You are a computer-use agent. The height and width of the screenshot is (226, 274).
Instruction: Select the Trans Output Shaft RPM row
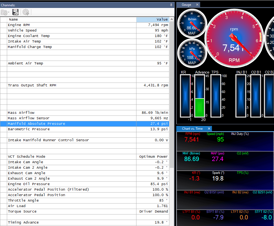[x=85, y=85]
